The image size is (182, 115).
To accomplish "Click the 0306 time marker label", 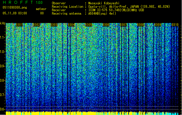I will pos(106,25).
